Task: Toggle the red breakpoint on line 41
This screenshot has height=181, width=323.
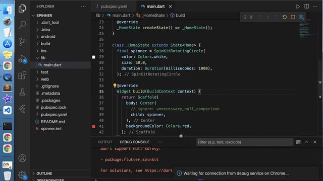Action: (94, 126)
